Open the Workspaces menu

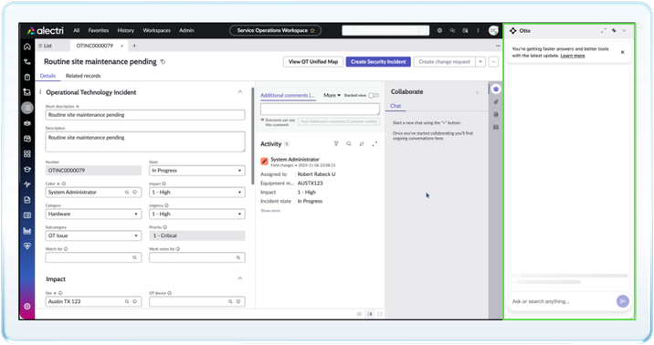[156, 30]
